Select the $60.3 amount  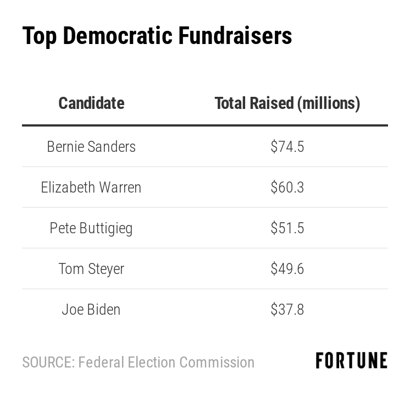click(287, 187)
